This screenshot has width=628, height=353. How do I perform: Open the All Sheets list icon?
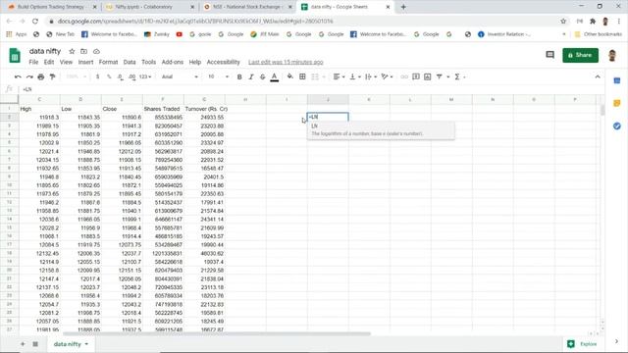tap(35, 344)
